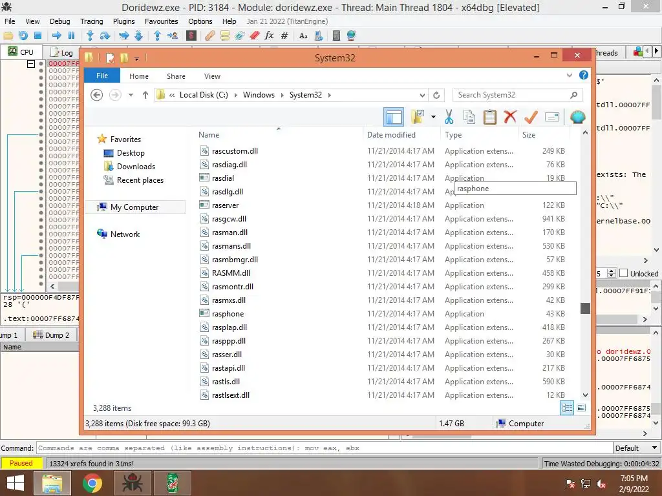The image size is (662, 496).
Task: Click the file list vertical scrollbar thumb
Action: (x=585, y=308)
